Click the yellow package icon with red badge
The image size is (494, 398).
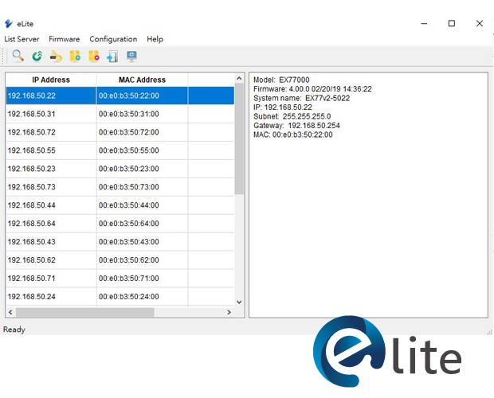click(94, 57)
